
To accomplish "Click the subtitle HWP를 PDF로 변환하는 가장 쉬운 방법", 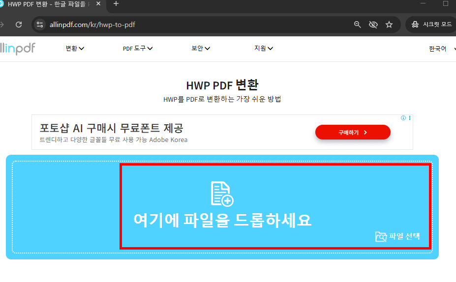I will 222,99.
